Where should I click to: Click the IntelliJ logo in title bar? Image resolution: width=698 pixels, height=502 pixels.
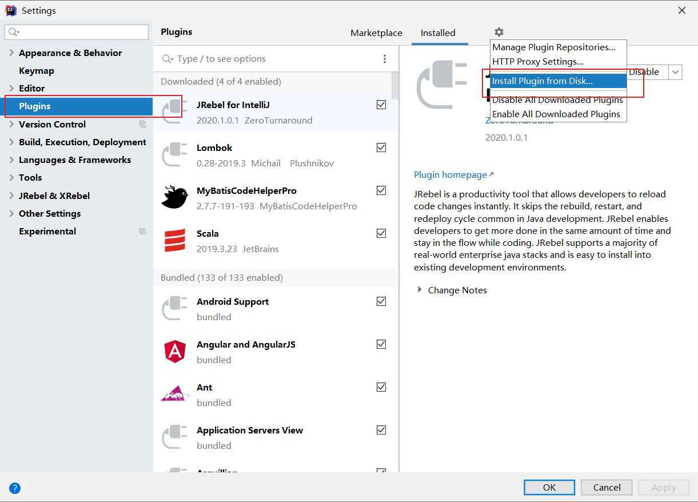(x=11, y=10)
